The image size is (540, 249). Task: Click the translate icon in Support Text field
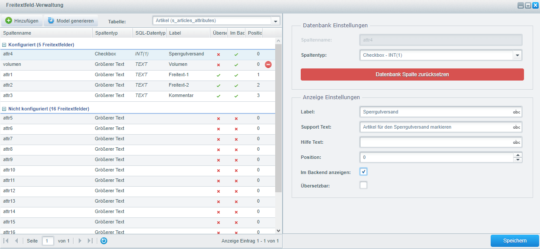(x=517, y=127)
